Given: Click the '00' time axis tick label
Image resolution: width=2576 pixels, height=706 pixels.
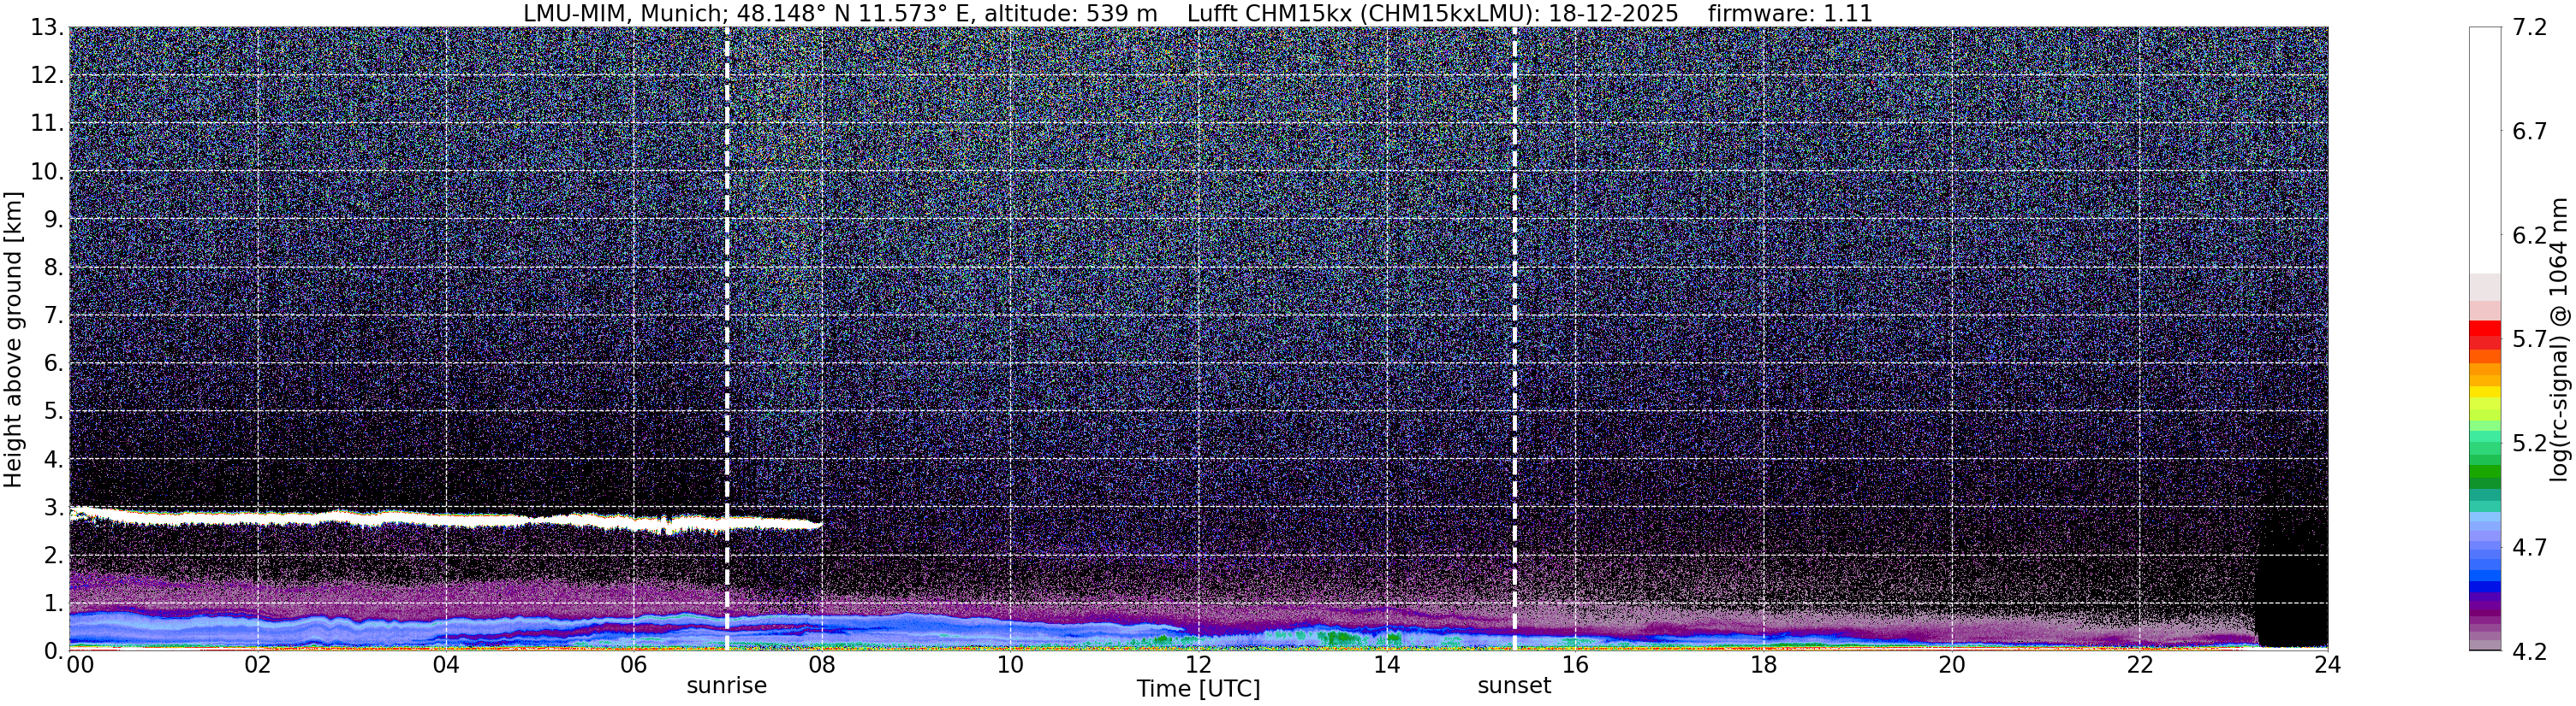Looking at the screenshot, I should click(x=80, y=666).
